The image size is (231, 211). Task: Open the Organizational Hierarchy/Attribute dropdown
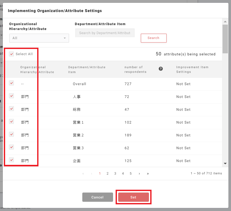click(39, 38)
